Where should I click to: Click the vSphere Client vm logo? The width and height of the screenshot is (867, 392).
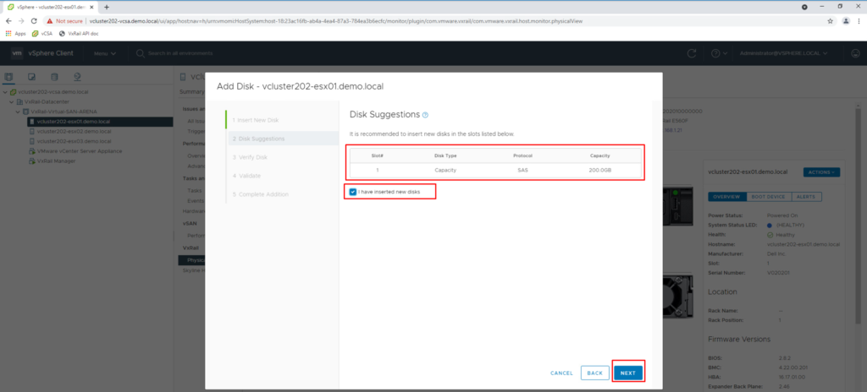pos(17,53)
